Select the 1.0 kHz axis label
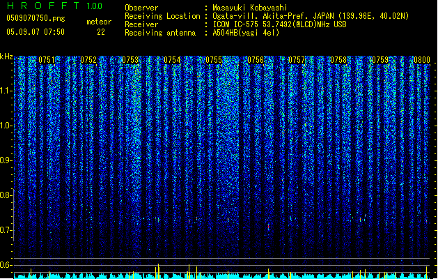438x279 pixels. point(6,126)
